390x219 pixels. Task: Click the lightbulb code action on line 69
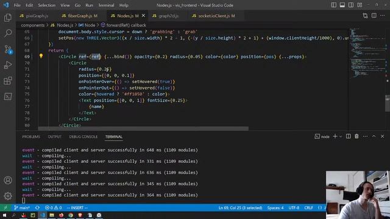pyautogui.click(x=41, y=56)
